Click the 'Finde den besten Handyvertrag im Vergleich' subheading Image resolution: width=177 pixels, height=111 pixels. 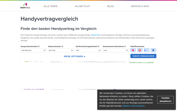[x=58, y=29]
